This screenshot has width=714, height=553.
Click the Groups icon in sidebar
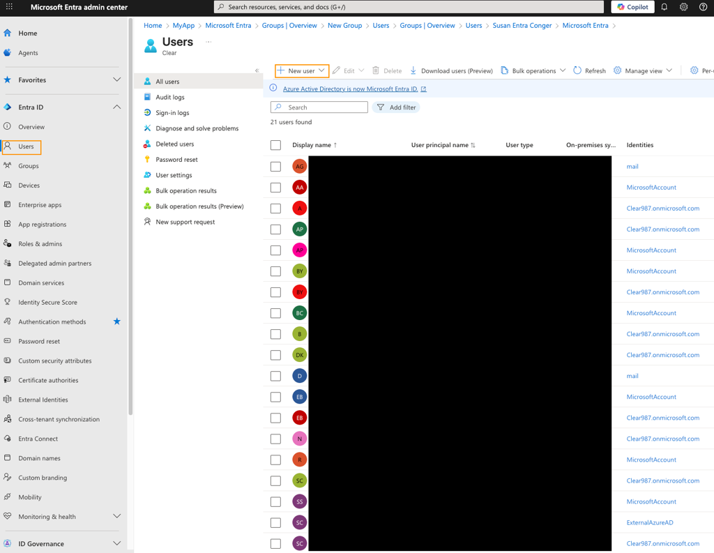click(x=7, y=165)
